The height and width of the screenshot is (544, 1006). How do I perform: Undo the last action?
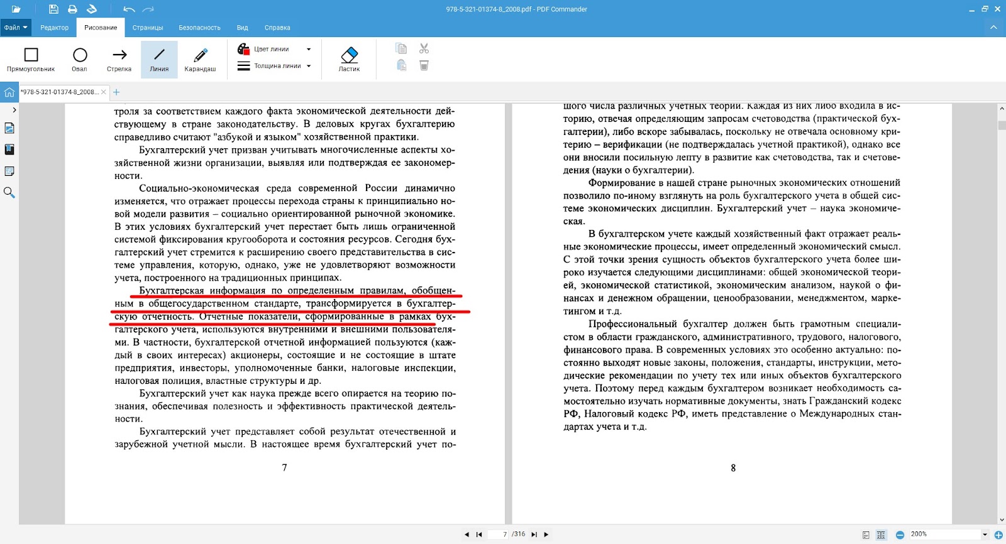(x=129, y=9)
